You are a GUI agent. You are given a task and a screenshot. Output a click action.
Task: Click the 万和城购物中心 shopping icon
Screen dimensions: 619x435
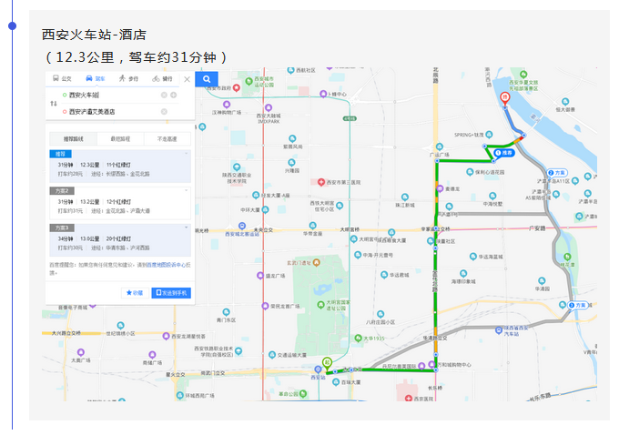pyautogui.click(x=431, y=364)
